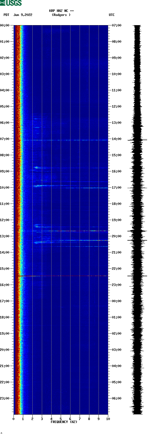This screenshot has height=436, width=149.
Task: Click the 17:00 UTC label on right axis
Action: point(117,188)
